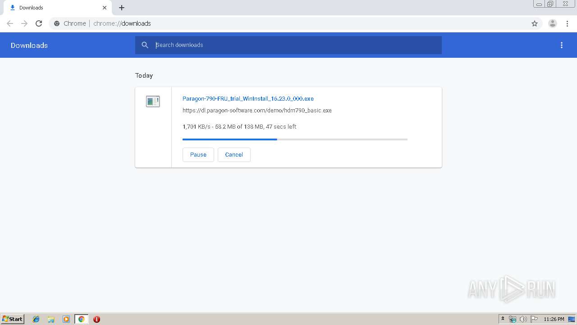Open Windows Media Player from the taskbar

tap(66, 319)
